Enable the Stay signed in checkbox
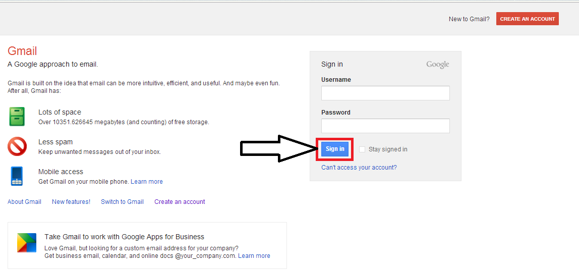The height and width of the screenshot is (270, 579). coord(362,149)
